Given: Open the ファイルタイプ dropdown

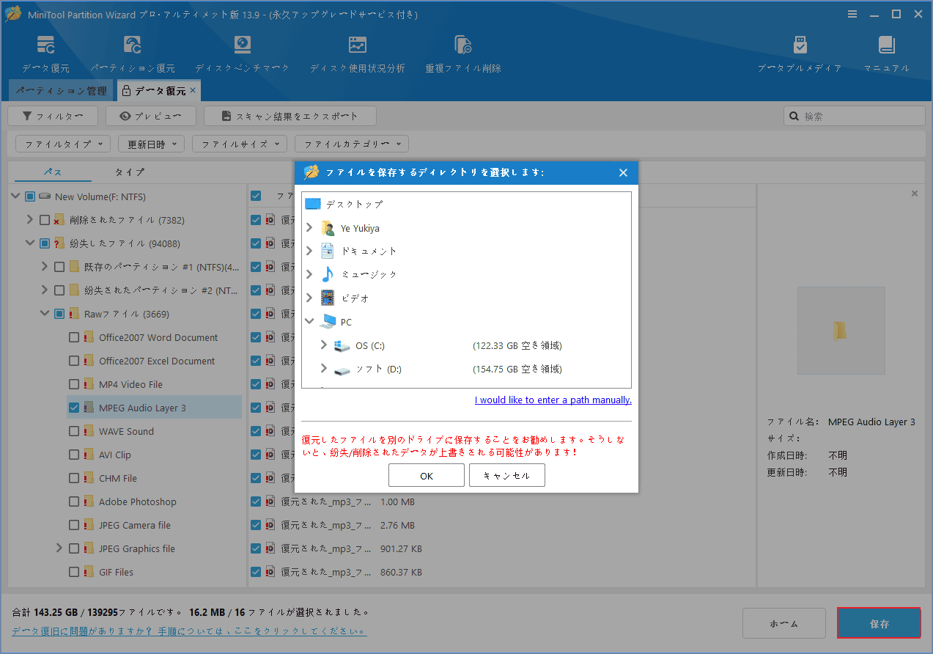Looking at the screenshot, I should coord(63,144).
